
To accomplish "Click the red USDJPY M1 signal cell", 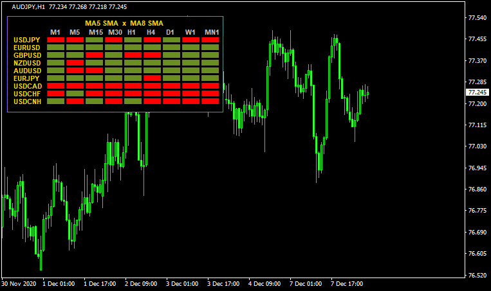I will click(56, 40).
